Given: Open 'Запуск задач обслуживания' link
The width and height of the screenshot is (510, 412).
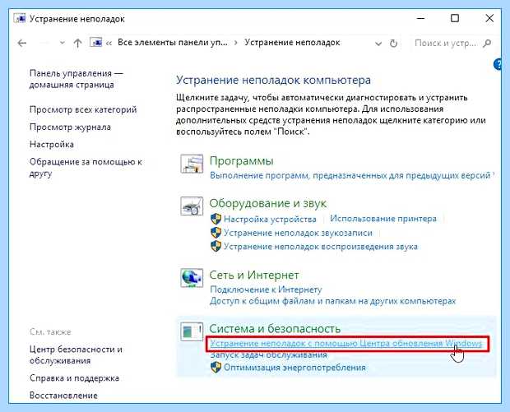Looking at the screenshot, I should (x=268, y=354).
